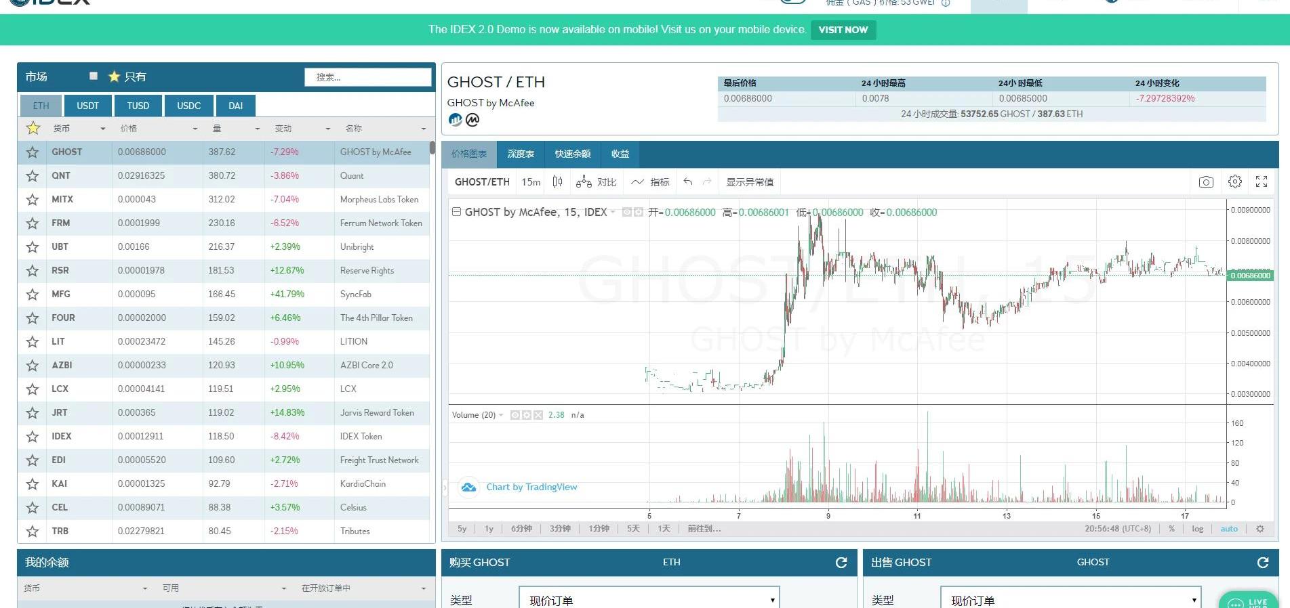Image resolution: width=1290 pixels, height=608 pixels.
Task: Open Chart by TradingView link
Action: (531, 487)
